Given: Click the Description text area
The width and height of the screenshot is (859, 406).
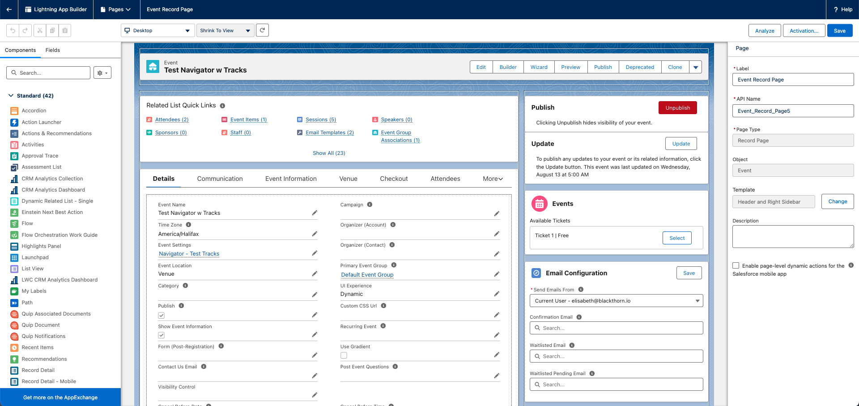Looking at the screenshot, I should pos(793,236).
